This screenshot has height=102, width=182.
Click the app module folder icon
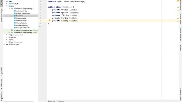(7, 1)
